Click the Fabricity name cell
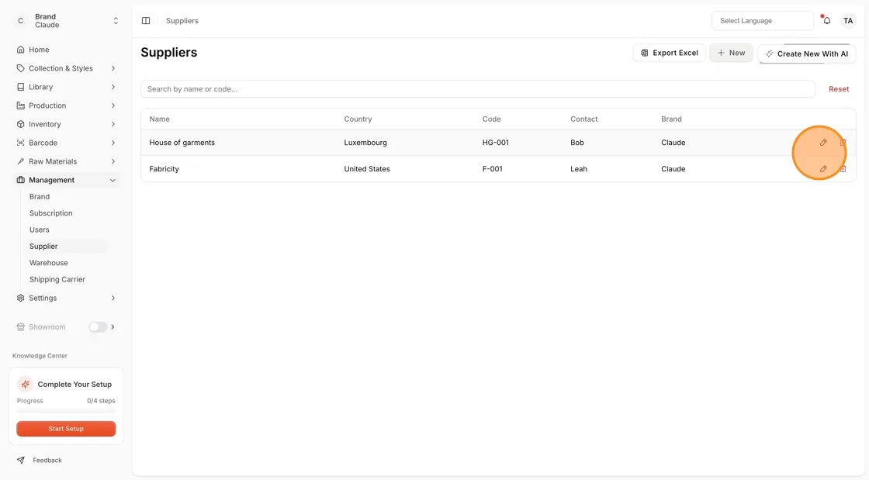The width and height of the screenshot is (869, 480). click(164, 169)
